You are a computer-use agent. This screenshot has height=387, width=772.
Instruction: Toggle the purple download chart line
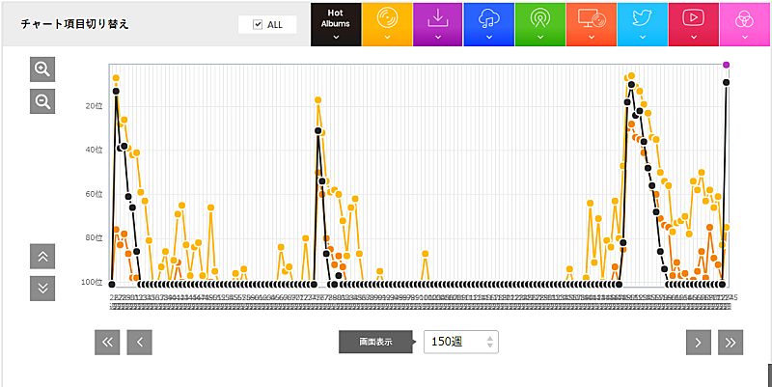pyautogui.click(x=438, y=23)
